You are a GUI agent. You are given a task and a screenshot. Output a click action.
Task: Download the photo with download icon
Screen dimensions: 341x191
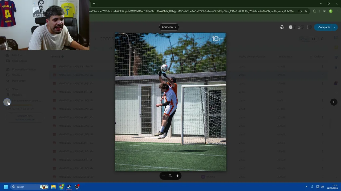point(299,27)
